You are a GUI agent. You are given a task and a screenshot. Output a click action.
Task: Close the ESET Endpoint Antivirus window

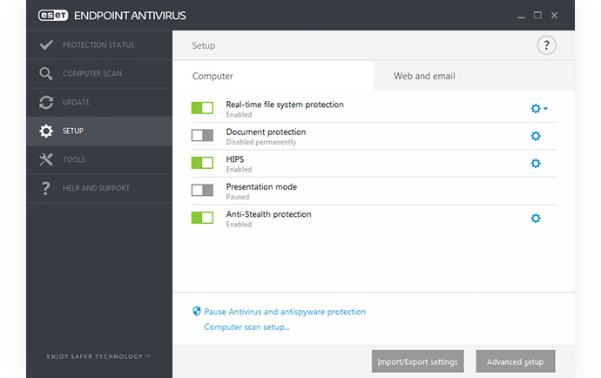click(554, 16)
